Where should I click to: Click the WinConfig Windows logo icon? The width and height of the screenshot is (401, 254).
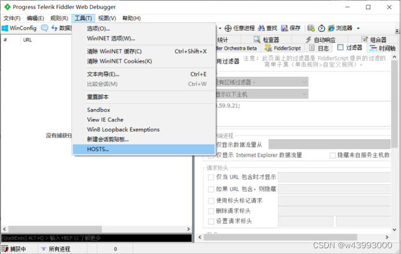pos(5,28)
